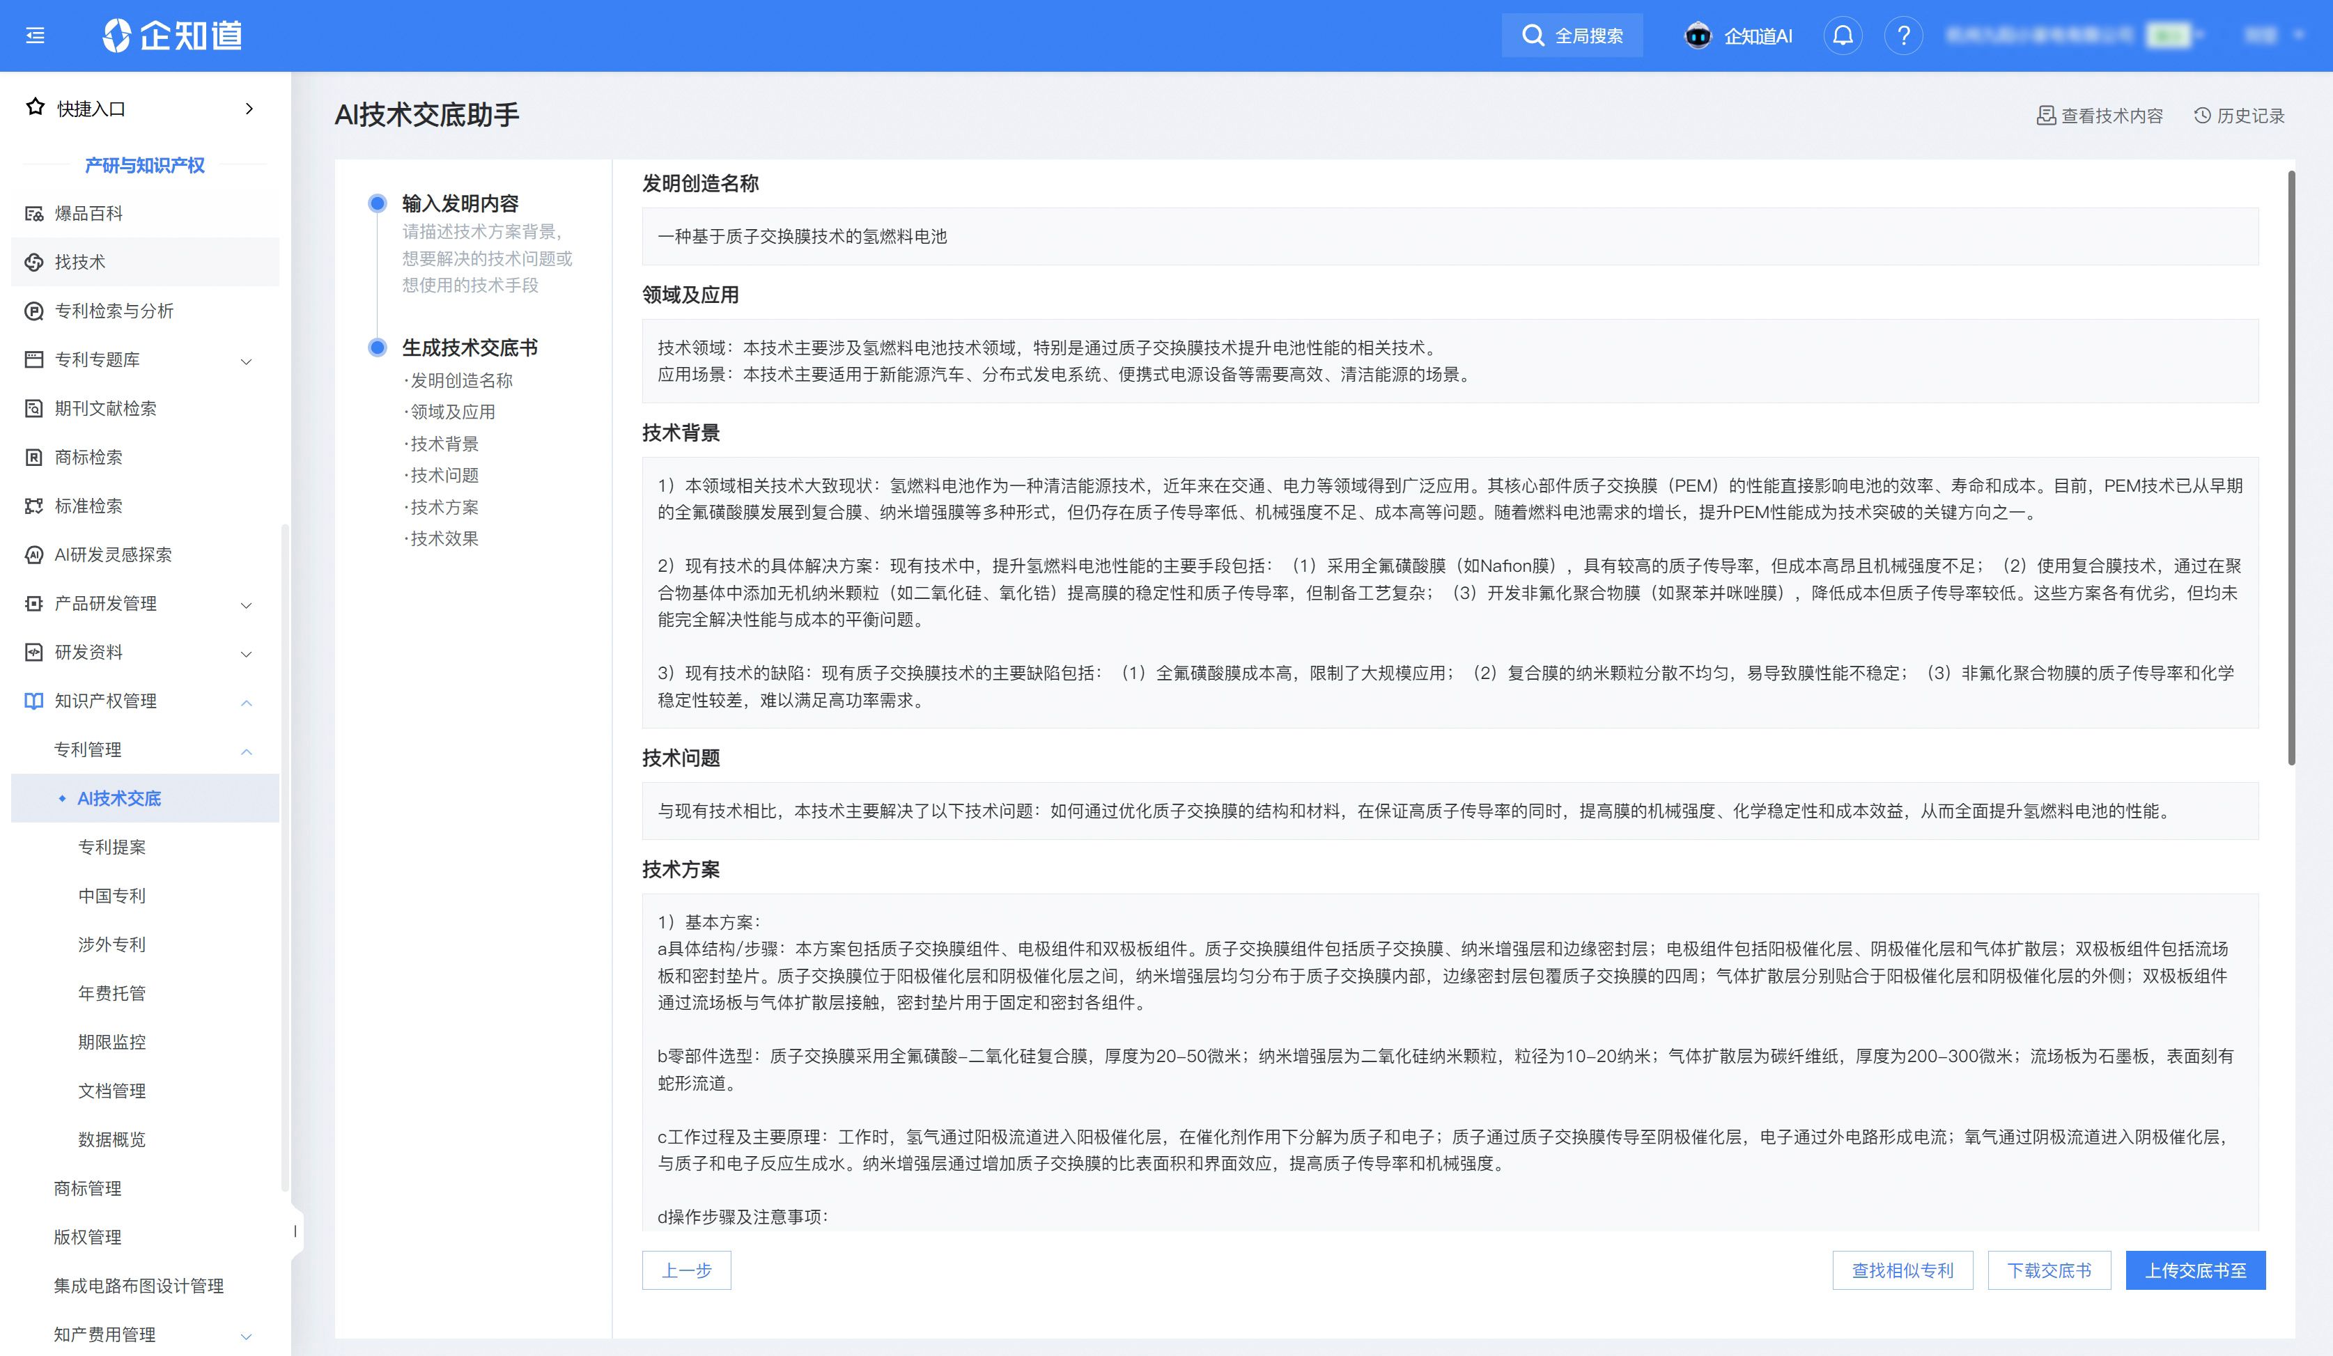Click 查看技术内容 document icon link

(2100, 116)
